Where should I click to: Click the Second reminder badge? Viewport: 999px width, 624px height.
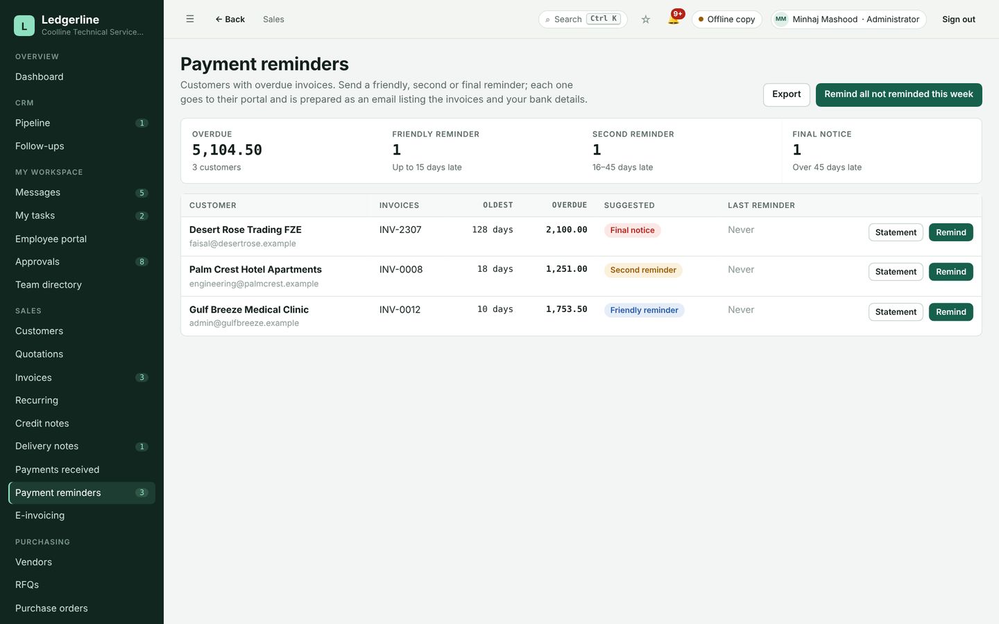(x=643, y=270)
